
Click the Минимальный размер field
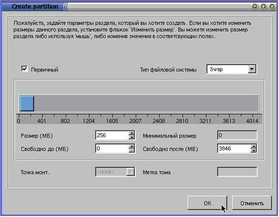click(x=237, y=135)
